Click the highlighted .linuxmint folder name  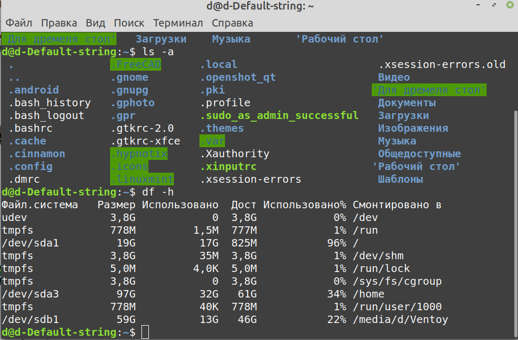click(142, 180)
